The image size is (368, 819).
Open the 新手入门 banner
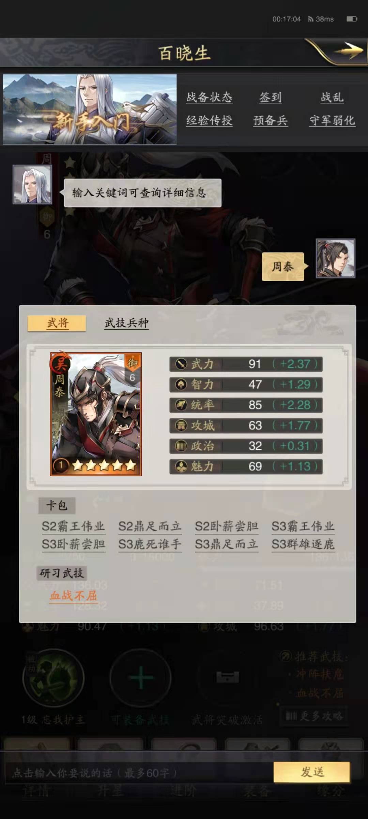coord(90,109)
